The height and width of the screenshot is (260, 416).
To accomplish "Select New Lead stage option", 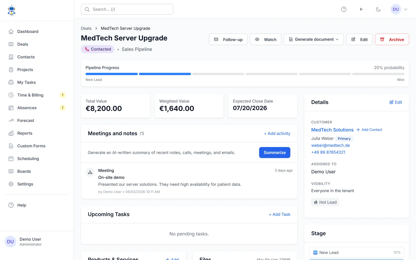I will pyautogui.click(x=356, y=252).
